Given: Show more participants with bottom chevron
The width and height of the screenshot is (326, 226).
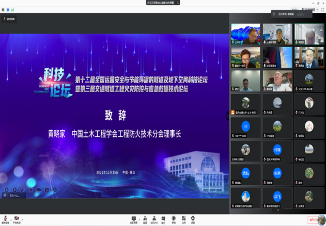Looking at the screenshot, I should pyautogui.click(x=277, y=210).
